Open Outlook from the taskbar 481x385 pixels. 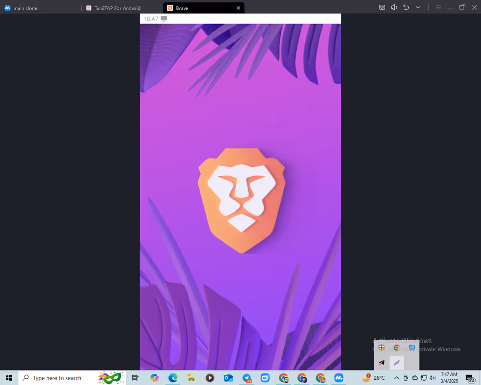point(228,378)
